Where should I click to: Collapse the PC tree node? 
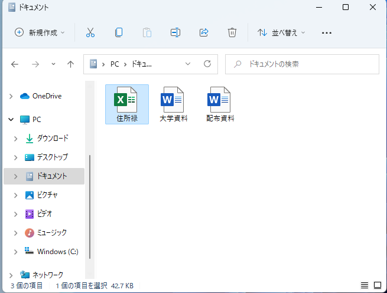click(x=11, y=119)
